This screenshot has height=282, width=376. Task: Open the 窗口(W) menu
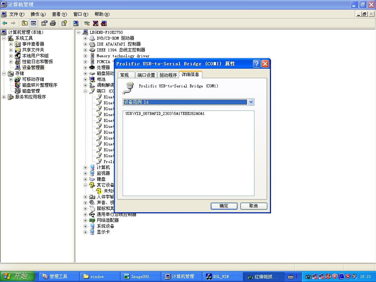(x=81, y=14)
